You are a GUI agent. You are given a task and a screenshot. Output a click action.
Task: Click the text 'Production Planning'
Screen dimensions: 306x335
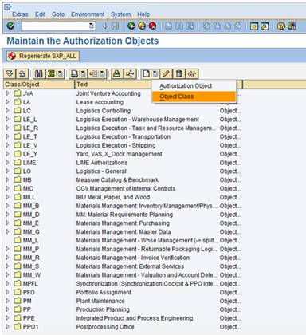(103, 309)
